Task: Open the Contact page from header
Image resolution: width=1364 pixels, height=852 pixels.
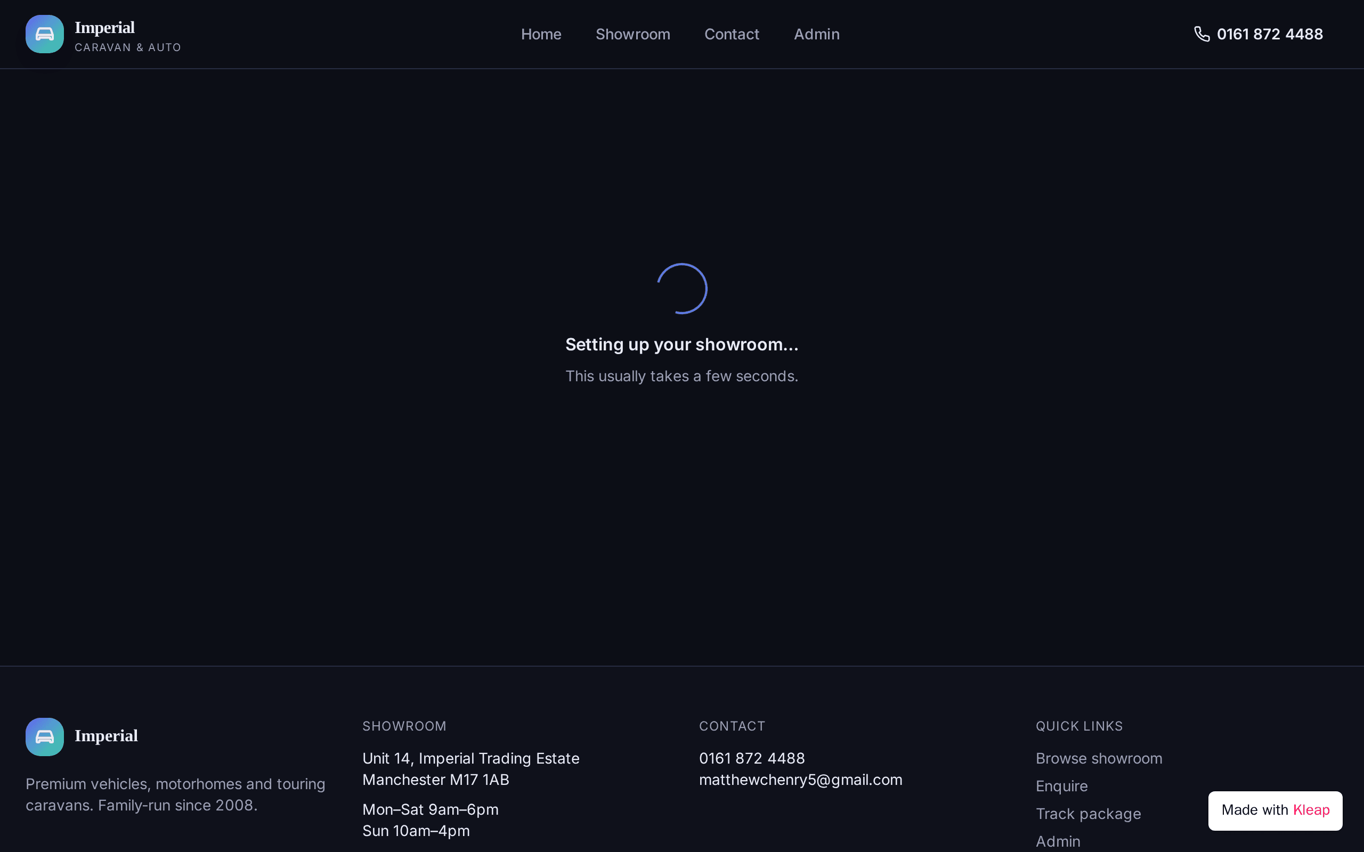Action: [732, 34]
